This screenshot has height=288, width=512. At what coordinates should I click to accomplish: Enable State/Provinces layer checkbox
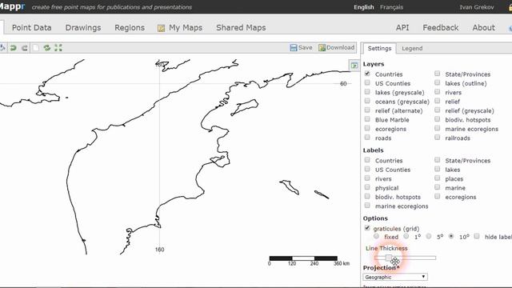(438, 74)
